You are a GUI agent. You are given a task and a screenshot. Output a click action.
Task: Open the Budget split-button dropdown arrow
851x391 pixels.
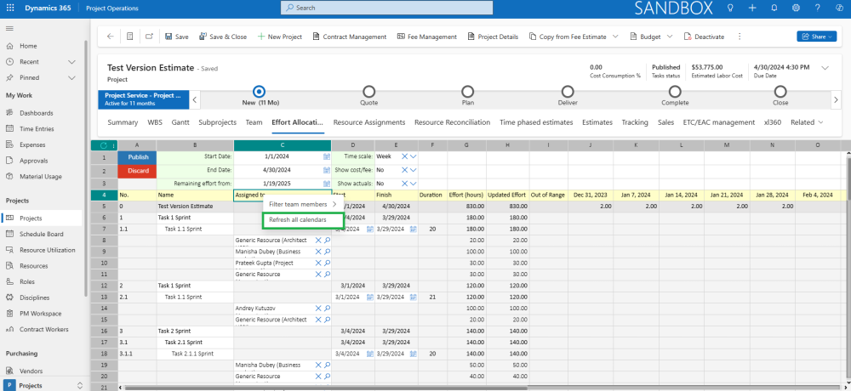(670, 37)
